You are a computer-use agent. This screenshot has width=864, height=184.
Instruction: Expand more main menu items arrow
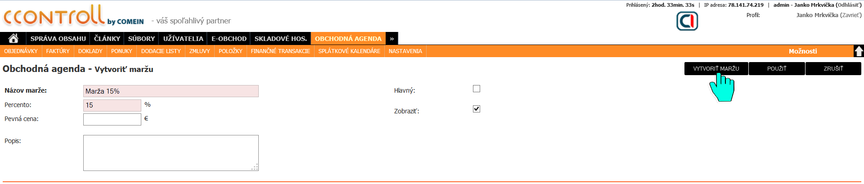(x=392, y=39)
